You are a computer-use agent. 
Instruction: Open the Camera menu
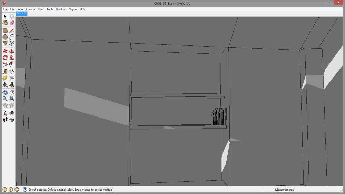30,9
